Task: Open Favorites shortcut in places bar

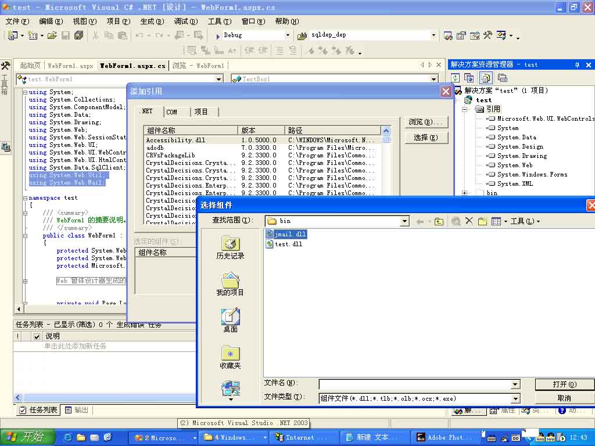Action: click(230, 357)
